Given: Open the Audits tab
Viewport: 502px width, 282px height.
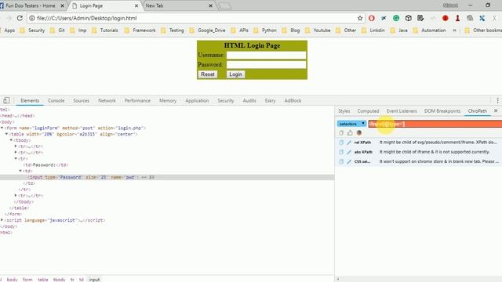Looking at the screenshot, I should (249, 100).
